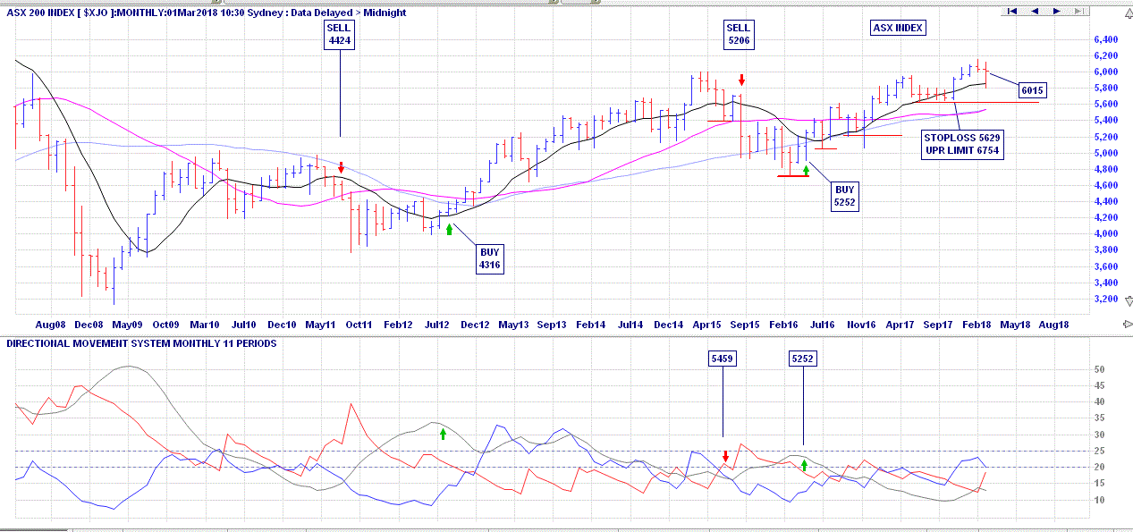1133x532 pixels.
Task: Click the Feb18 date label
Action: (977, 325)
